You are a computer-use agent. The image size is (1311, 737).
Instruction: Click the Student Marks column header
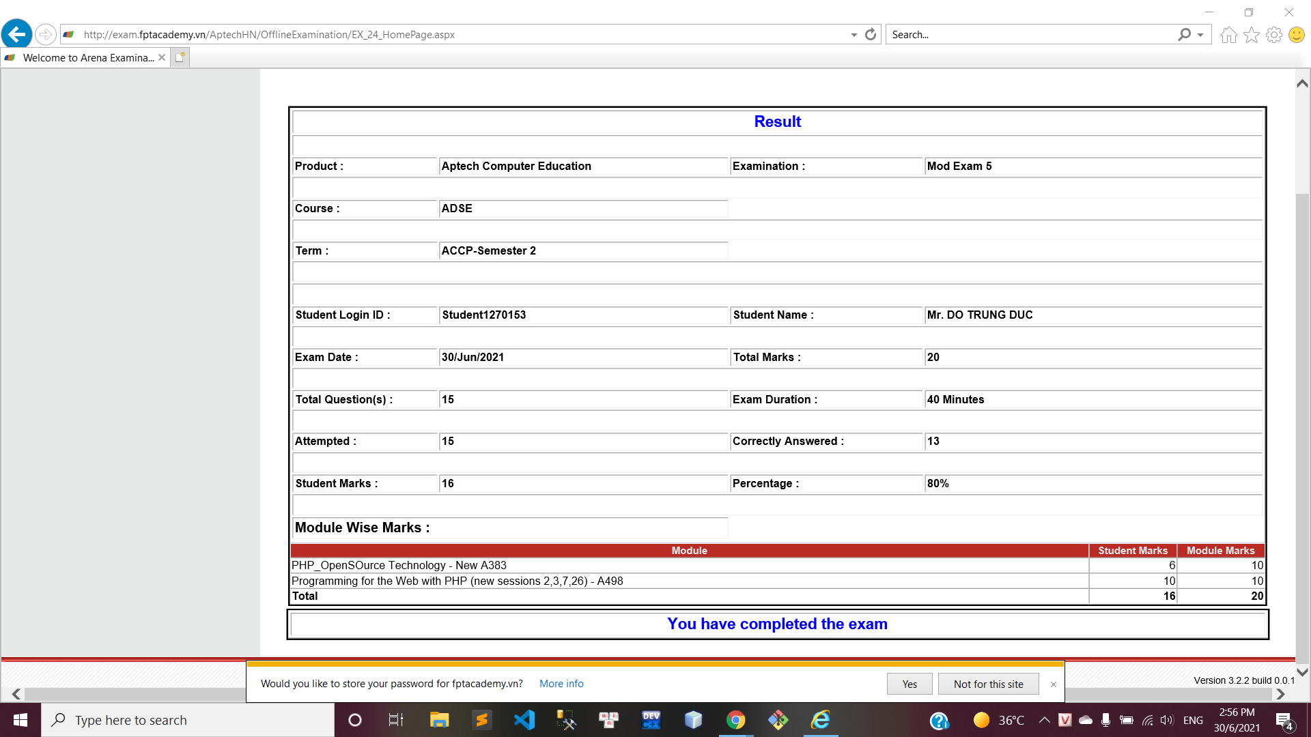[1133, 551]
